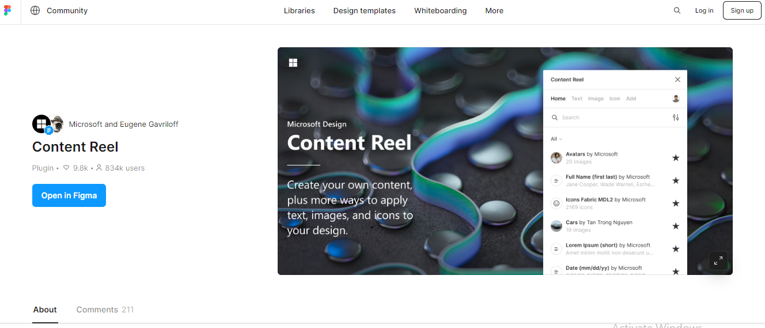The image size is (765, 328).
Task: Click Eugene Gavriloff's avatar photo
Action: point(57,123)
